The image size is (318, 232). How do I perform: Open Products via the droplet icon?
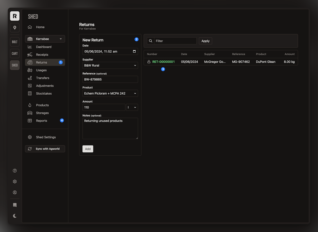[30, 105]
